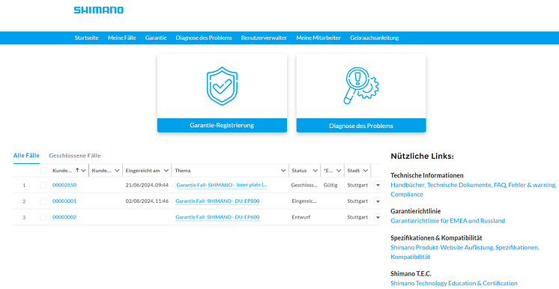Go to Startseite in navigation bar
Screen dimensions: 559x289
87,37
